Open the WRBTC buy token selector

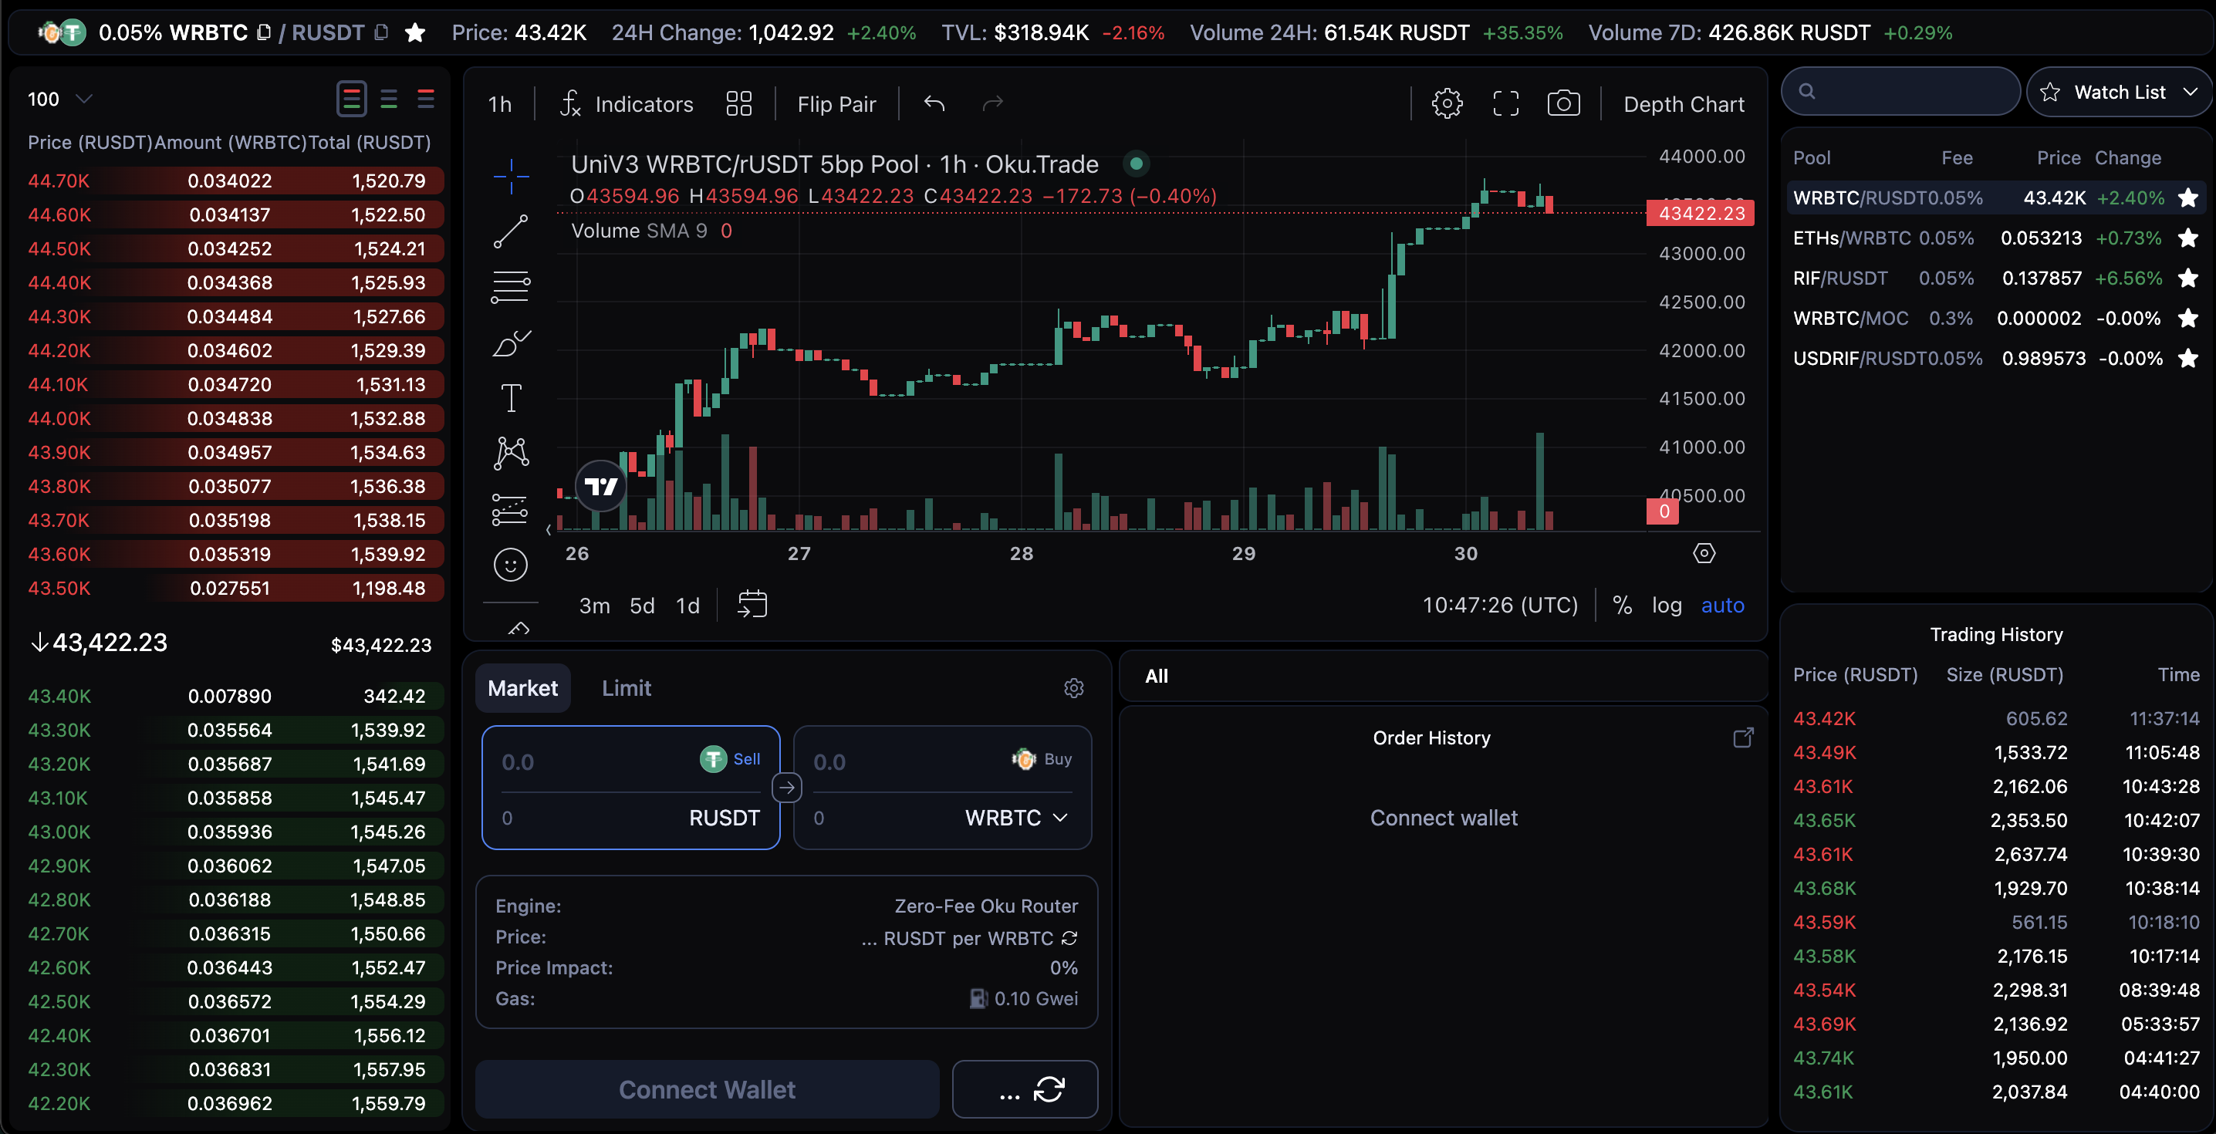click(1016, 818)
